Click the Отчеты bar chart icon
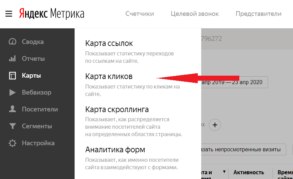 (12, 58)
